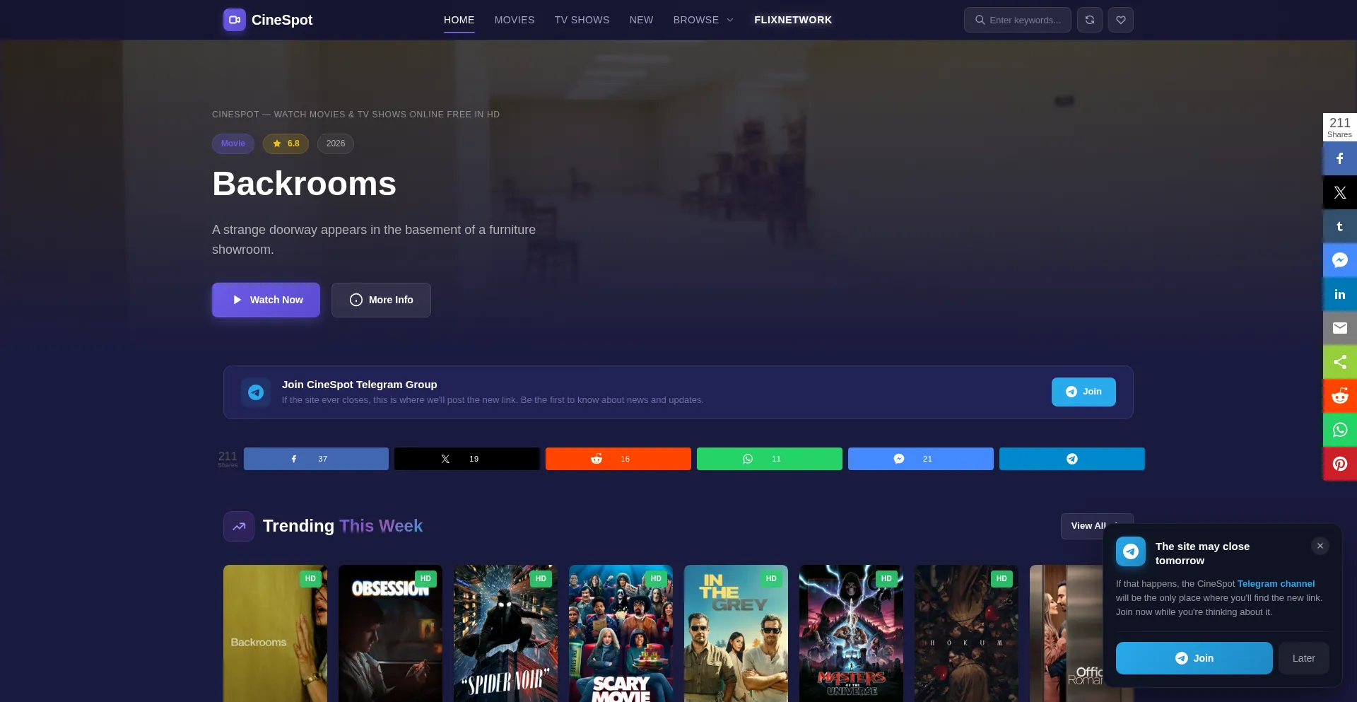Click the 6.8 star rating badge
The width and height of the screenshot is (1357, 702).
pos(286,144)
